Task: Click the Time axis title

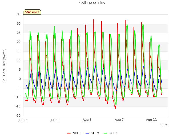Action: (x=164, y=124)
